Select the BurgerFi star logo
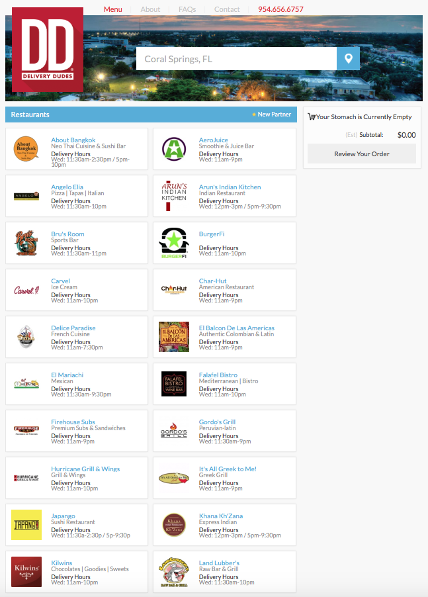 pos(174,243)
